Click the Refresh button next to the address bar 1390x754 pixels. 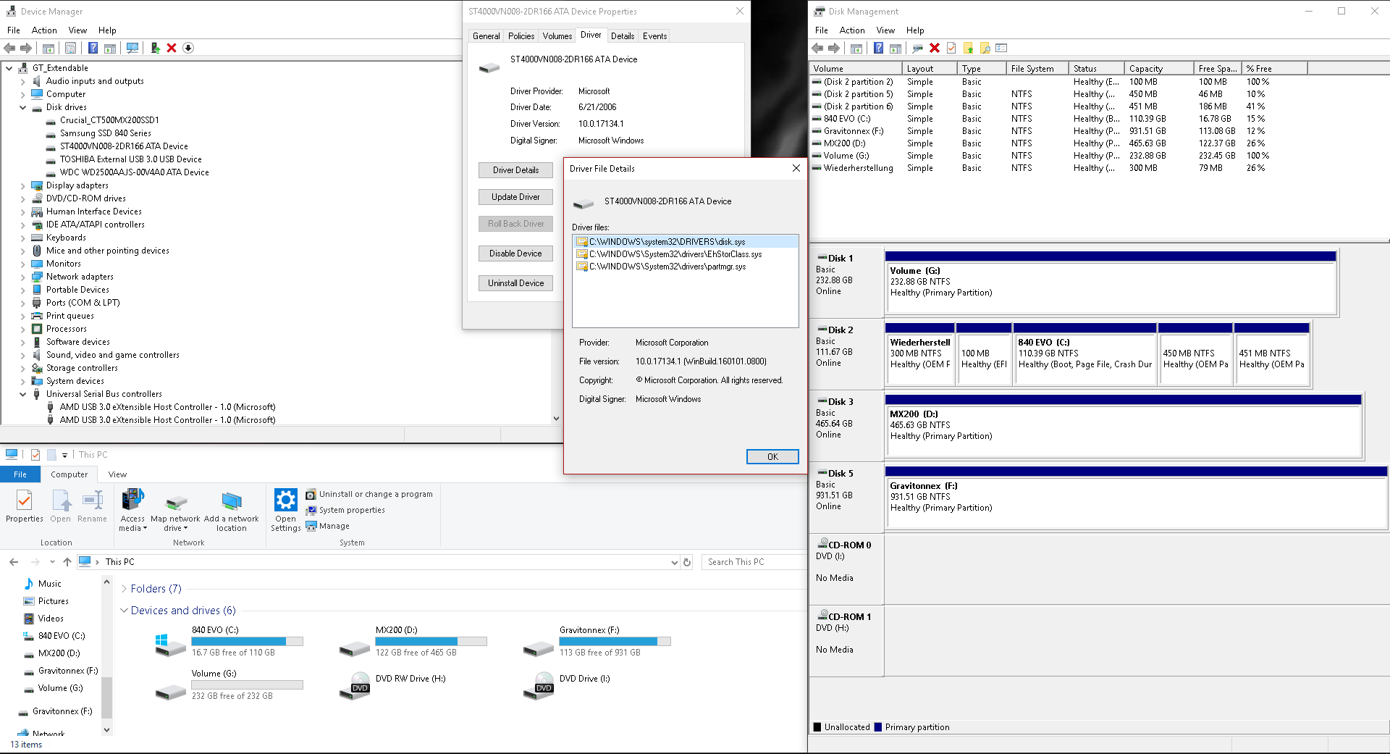[x=687, y=562]
